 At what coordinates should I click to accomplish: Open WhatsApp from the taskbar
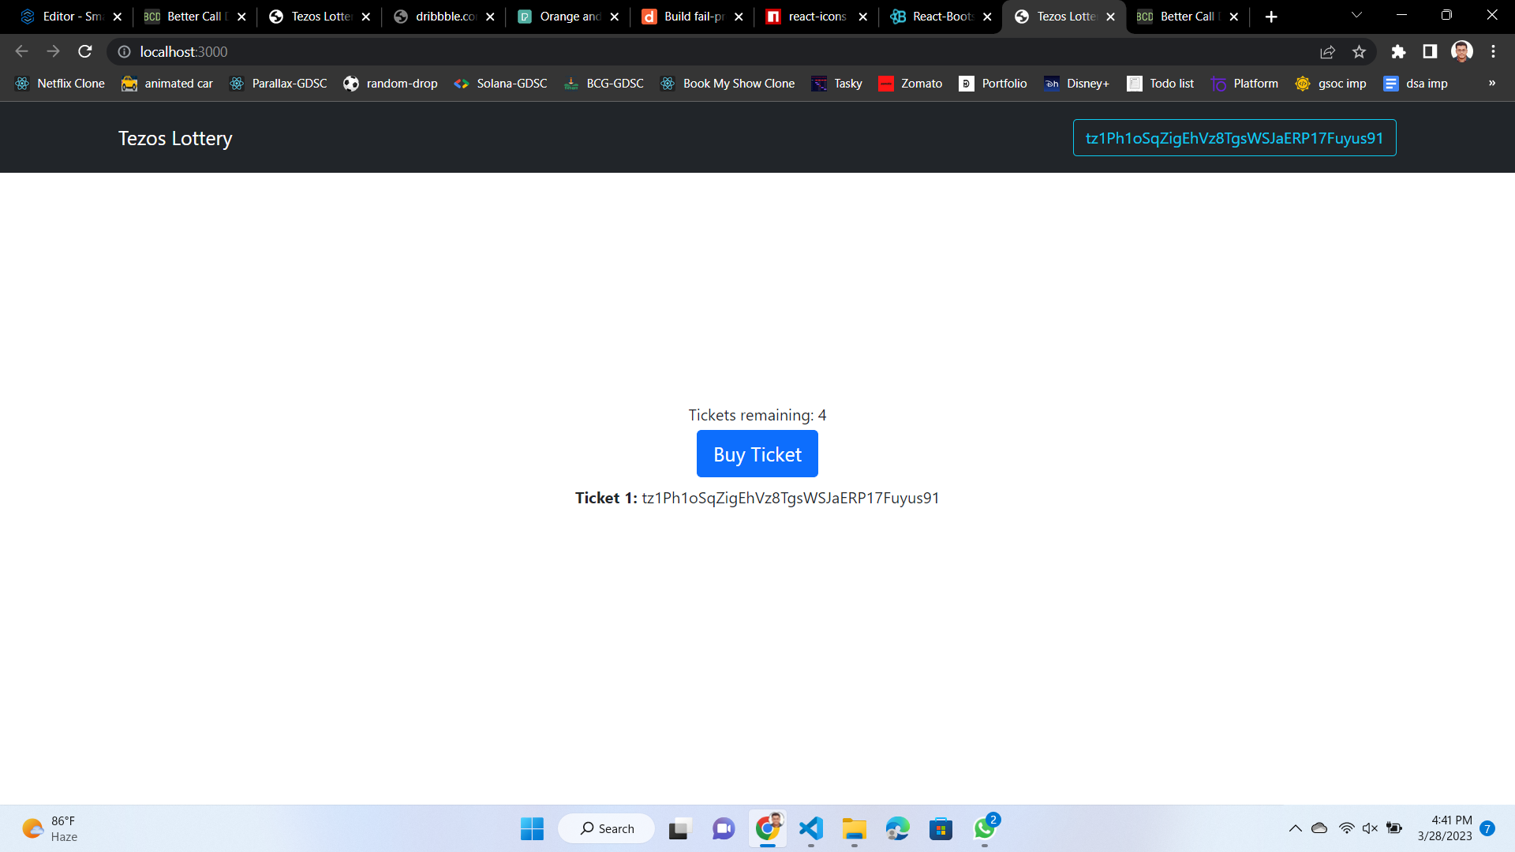(984, 828)
